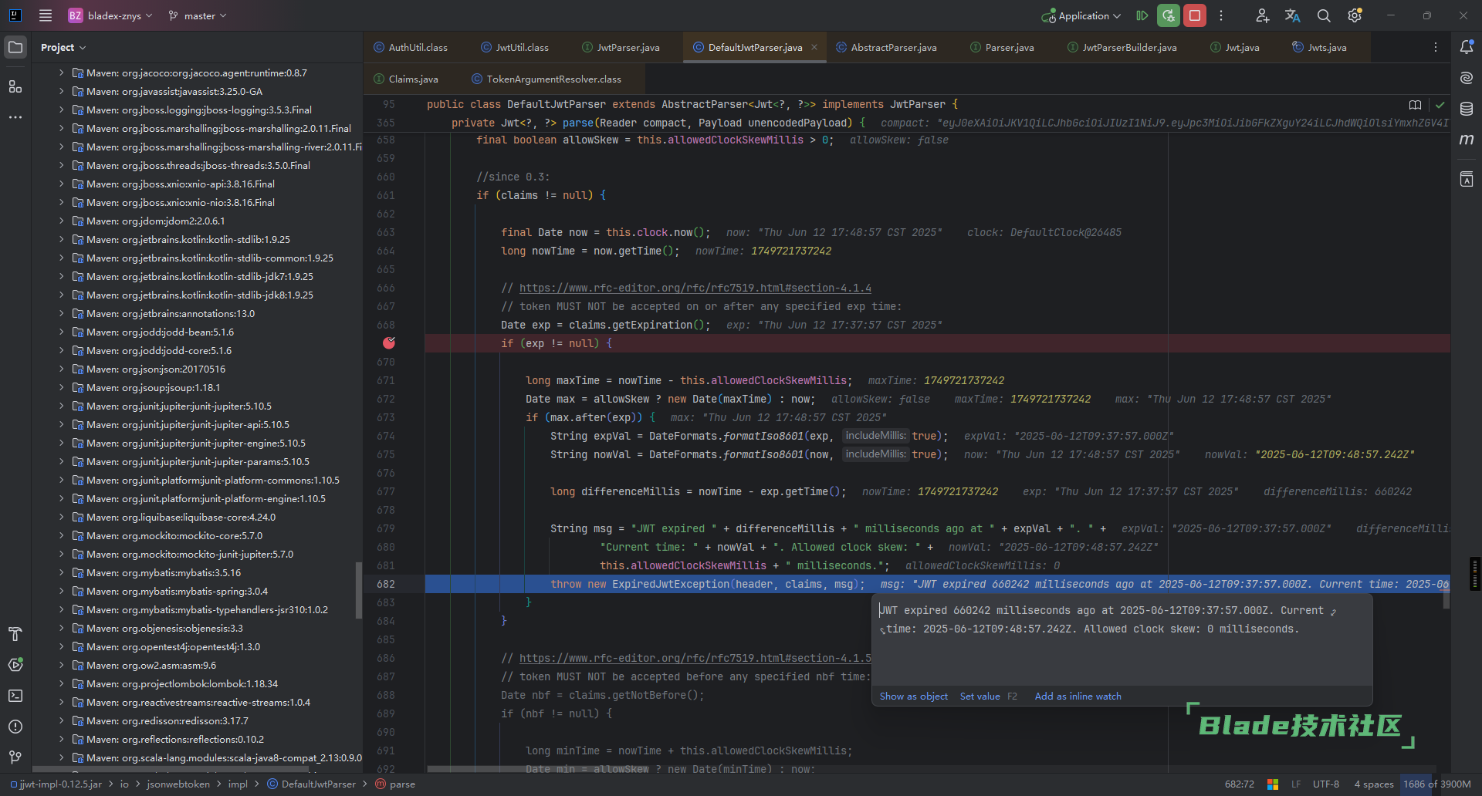Click the LF line separator widget
Screen dimensions: 1482x796
[x=1296, y=784]
